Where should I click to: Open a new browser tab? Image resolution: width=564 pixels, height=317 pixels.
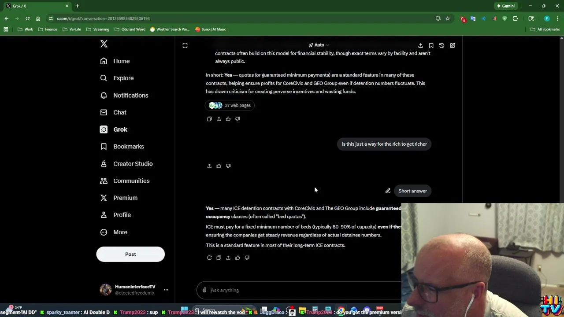pyautogui.click(x=78, y=6)
